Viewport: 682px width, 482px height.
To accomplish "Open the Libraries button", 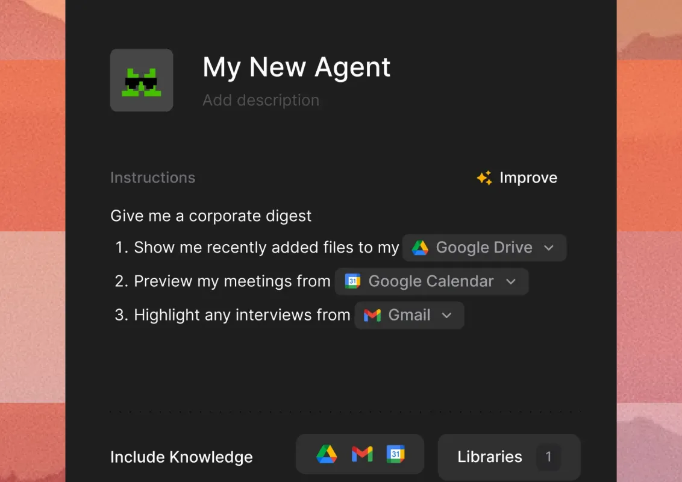I will [x=509, y=457].
